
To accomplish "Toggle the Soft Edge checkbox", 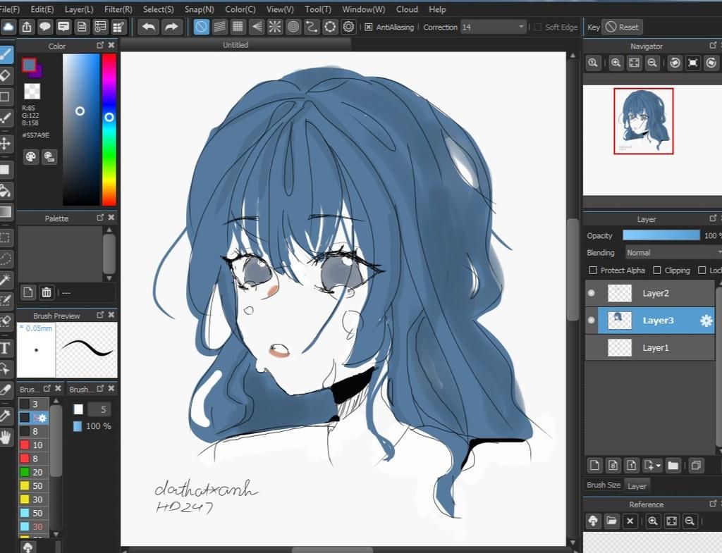I will [537, 27].
